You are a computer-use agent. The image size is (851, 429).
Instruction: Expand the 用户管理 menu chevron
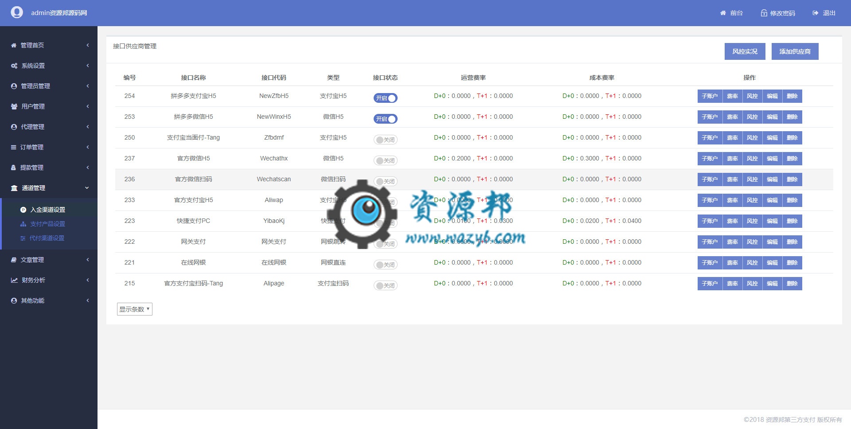coord(88,106)
